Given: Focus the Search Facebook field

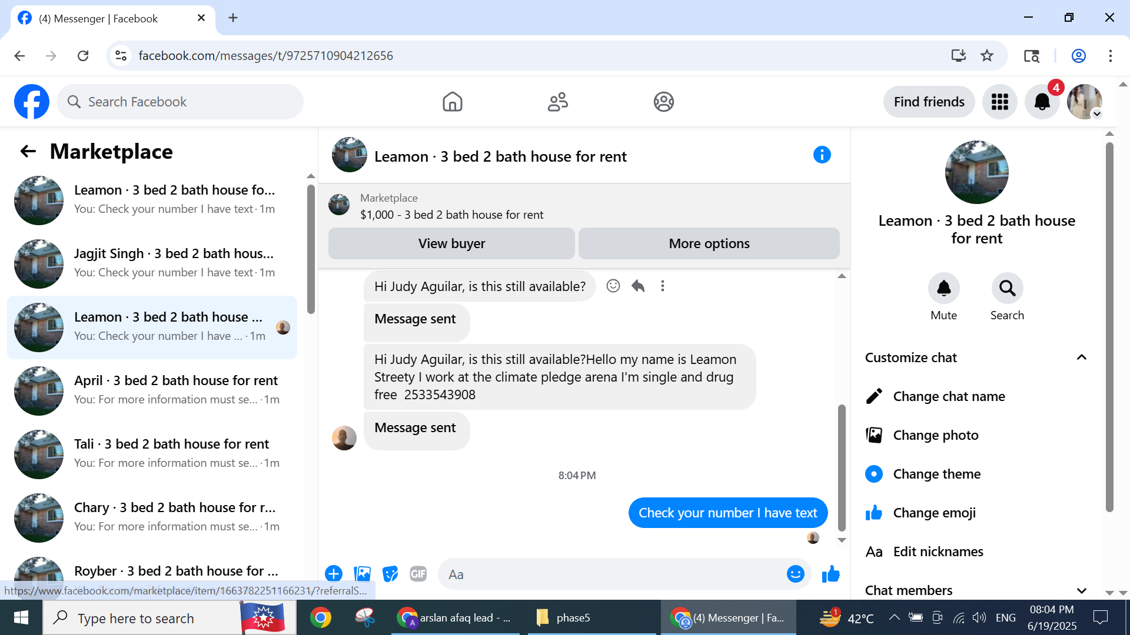Looking at the screenshot, I should pos(180,102).
